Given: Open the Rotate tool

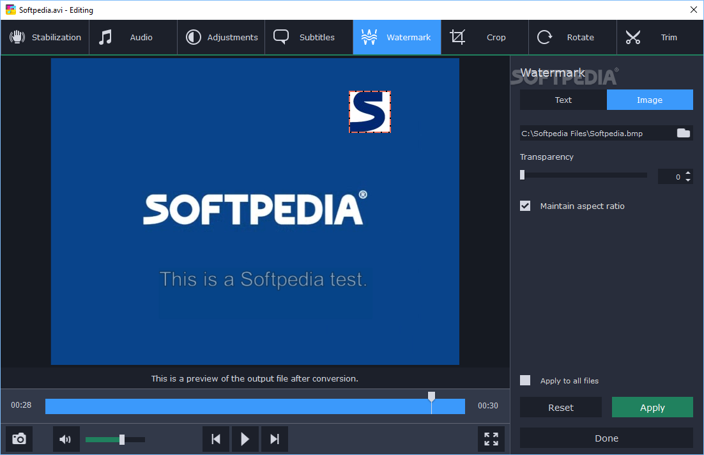Looking at the screenshot, I should [572, 37].
